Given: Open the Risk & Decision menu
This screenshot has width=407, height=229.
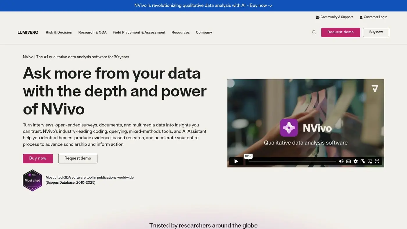Looking at the screenshot, I should [59, 33].
